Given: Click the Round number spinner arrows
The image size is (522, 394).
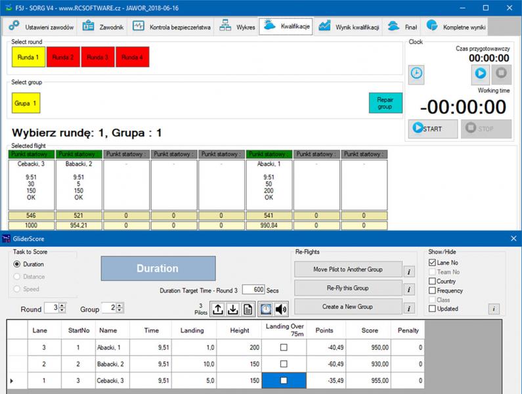Looking at the screenshot, I should (x=63, y=309).
